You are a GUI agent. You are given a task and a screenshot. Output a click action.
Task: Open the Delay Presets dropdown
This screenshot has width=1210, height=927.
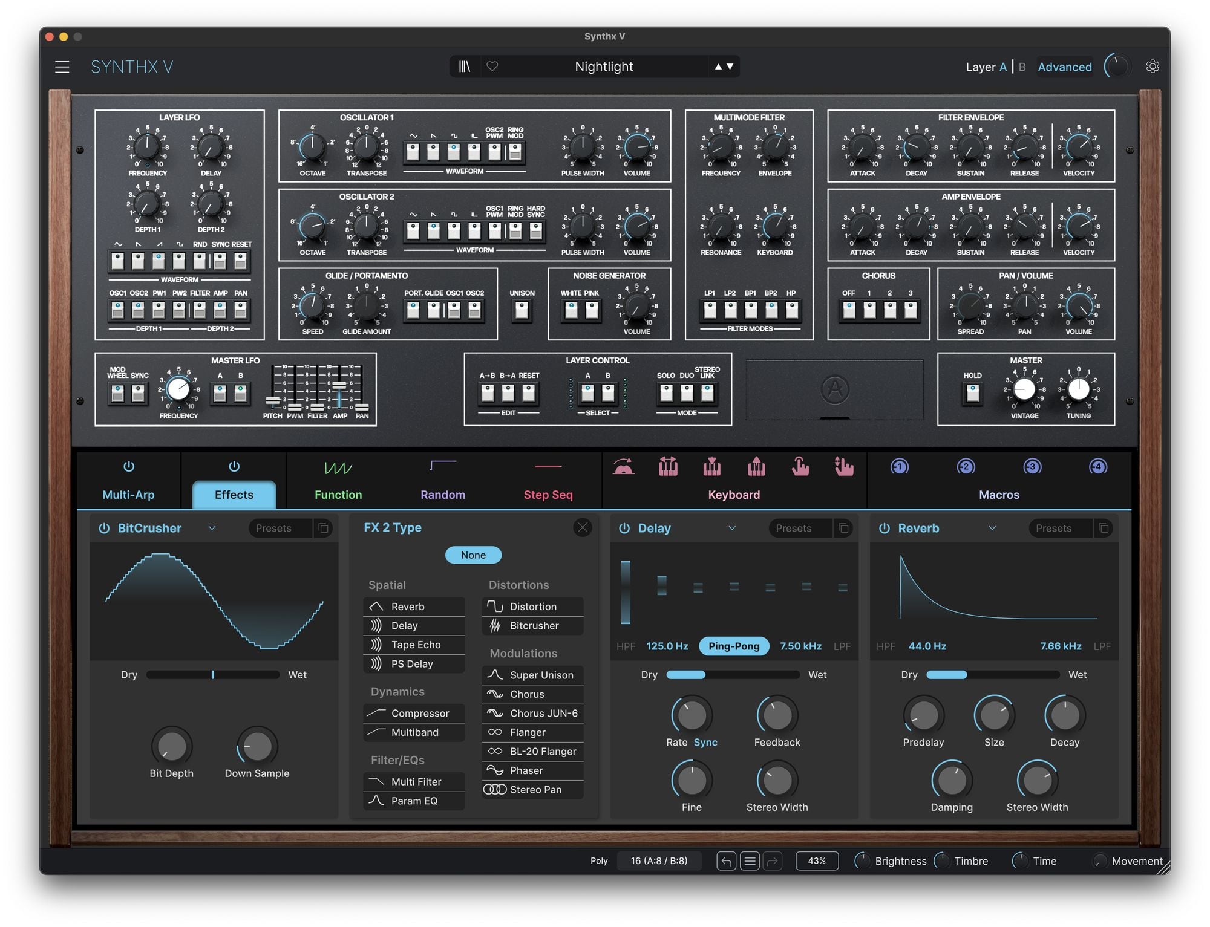794,528
